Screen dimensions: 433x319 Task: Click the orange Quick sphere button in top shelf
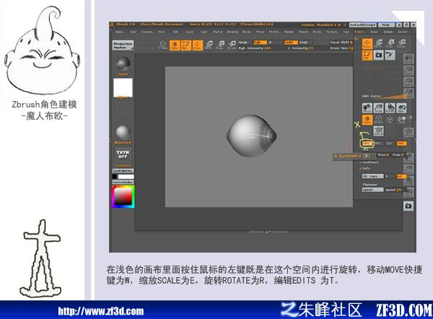(175, 45)
